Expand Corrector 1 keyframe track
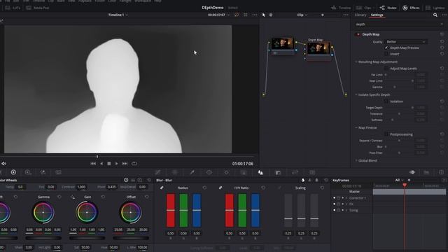The image size is (448, 252). coord(346,197)
